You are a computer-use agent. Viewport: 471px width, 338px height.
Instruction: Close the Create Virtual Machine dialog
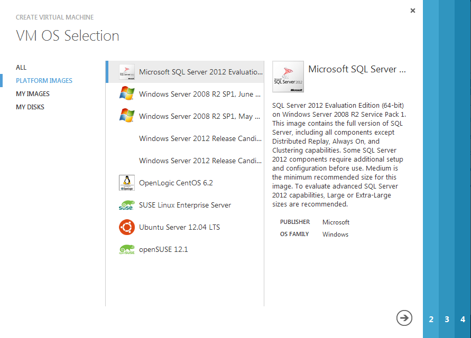click(413, 11)
